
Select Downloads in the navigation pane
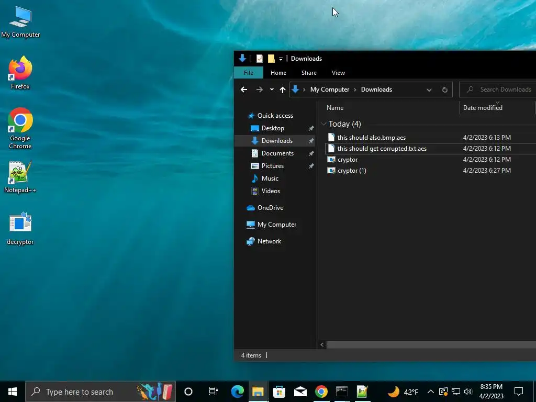point(276,141)
